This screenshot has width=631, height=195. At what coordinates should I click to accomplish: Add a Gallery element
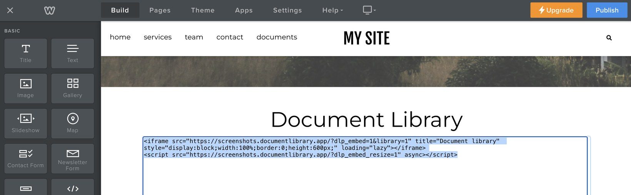point(73,88)
